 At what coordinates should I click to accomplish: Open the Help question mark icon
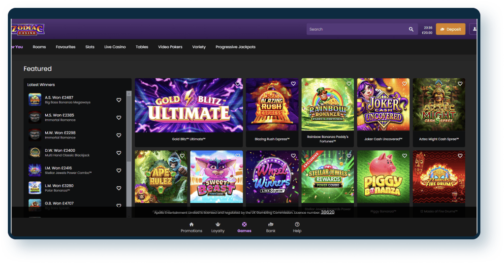click(297, 225)
